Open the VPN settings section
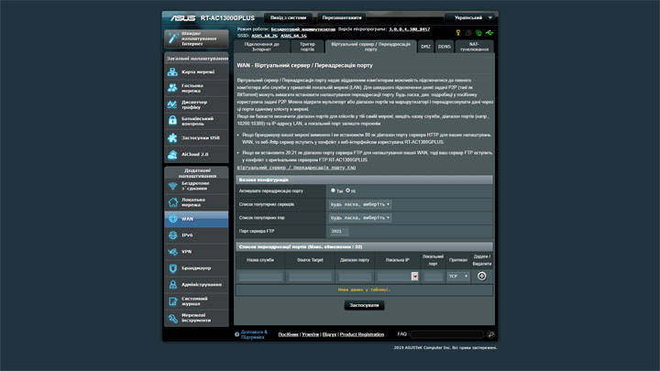The height and width of the screenshot is (371, 660). [196, 252]
